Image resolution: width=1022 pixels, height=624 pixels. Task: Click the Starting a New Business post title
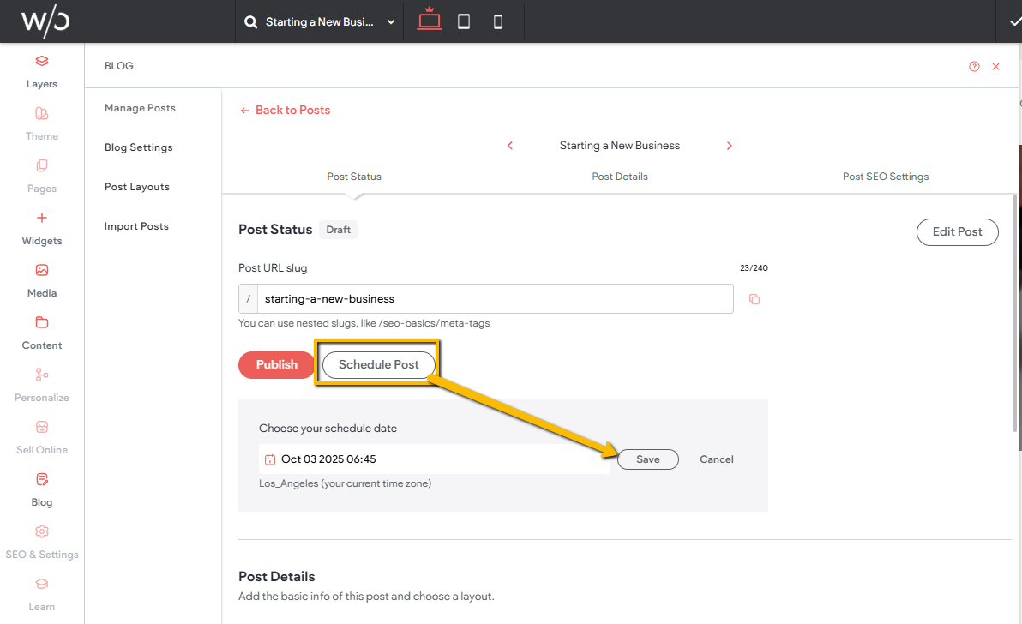coord(620,146)
